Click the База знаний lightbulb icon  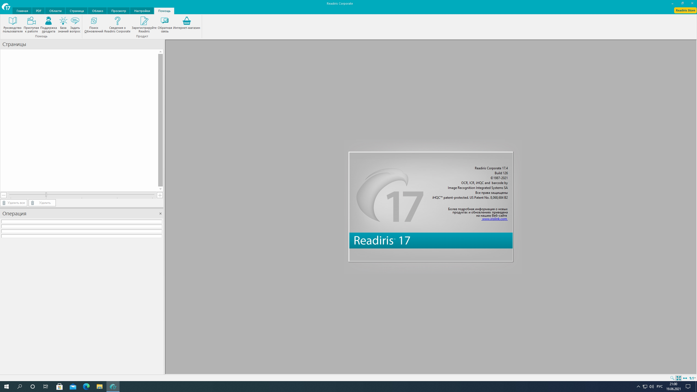point(63,21)
